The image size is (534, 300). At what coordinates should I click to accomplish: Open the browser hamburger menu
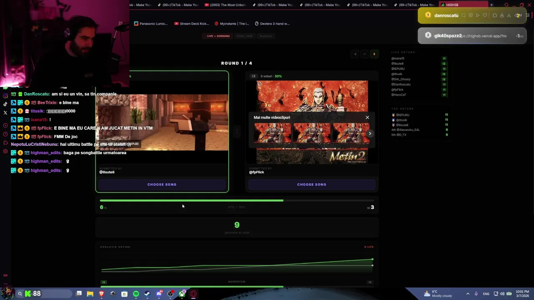528,15
